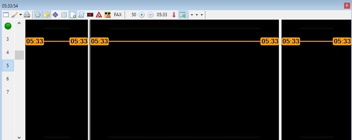This screenshot has width=352, height=140.
Task: Click the plus zoom-in button
Action: coord(142,15)
